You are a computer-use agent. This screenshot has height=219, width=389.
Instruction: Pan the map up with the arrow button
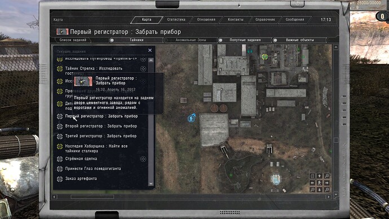(x=320, y=176)
